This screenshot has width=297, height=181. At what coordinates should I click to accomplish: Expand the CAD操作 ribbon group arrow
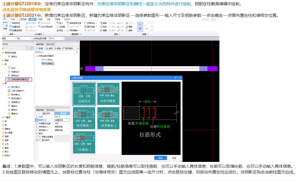[43, 34]
